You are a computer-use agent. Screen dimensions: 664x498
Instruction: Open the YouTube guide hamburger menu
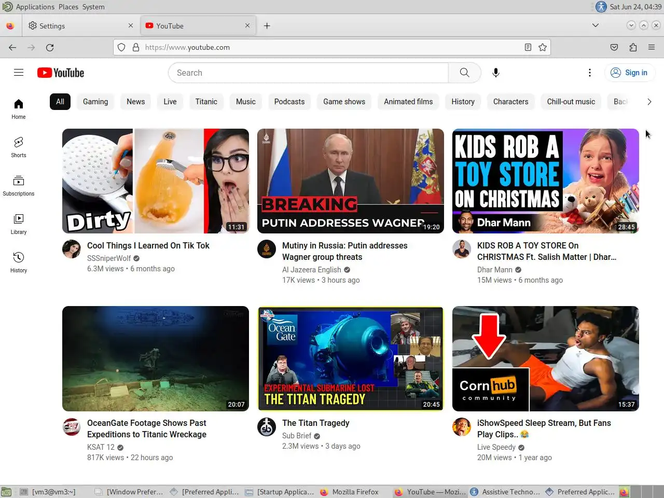tap(19, 73)
